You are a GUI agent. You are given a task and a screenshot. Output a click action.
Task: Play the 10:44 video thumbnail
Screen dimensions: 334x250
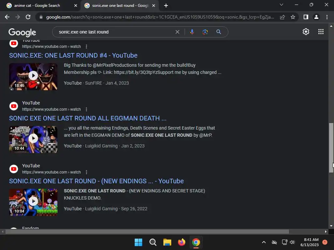click(33, 139)
